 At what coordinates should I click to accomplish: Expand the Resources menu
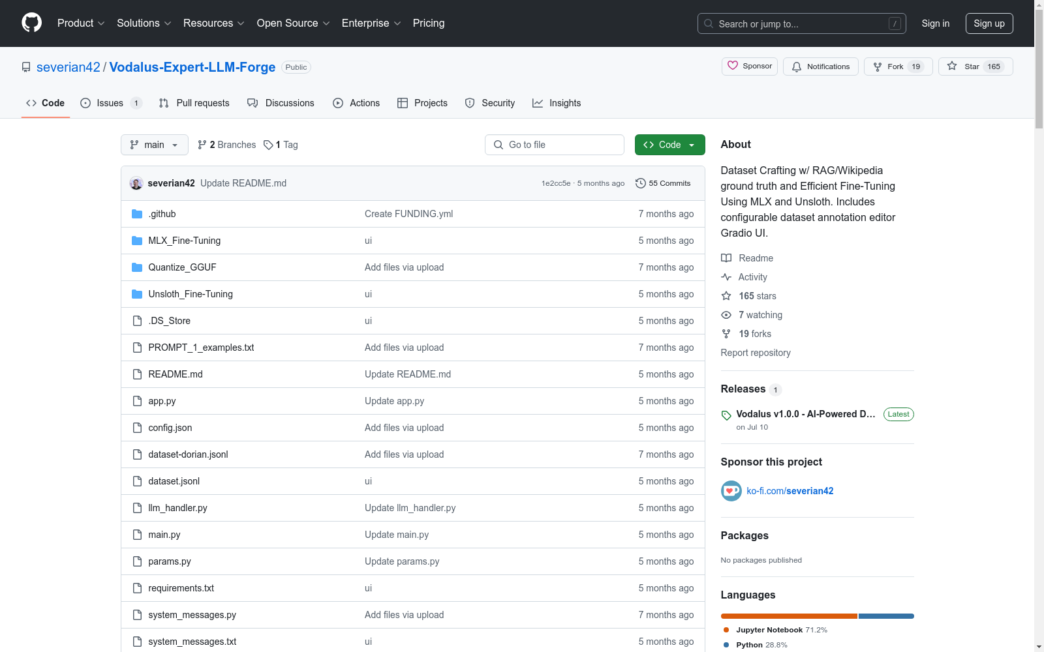click(x=214, y=23)
